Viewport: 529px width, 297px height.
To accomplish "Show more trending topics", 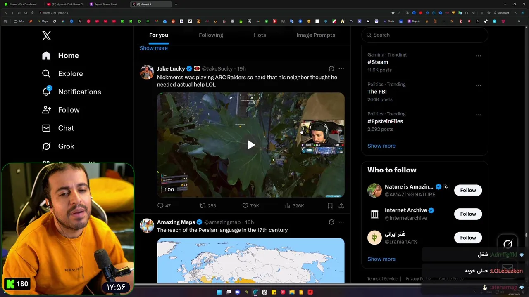I will pos(381,146).
